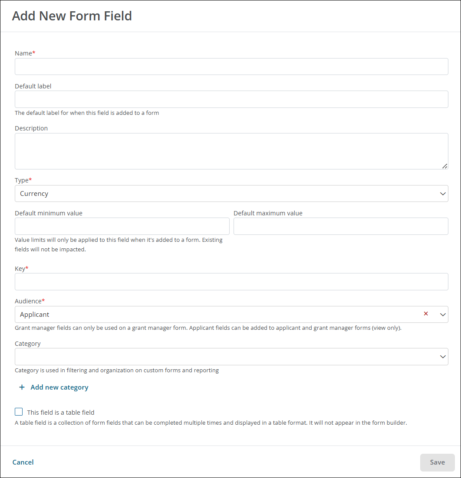
Task: Check the 'This field is a table field' box
Action: 19,412
